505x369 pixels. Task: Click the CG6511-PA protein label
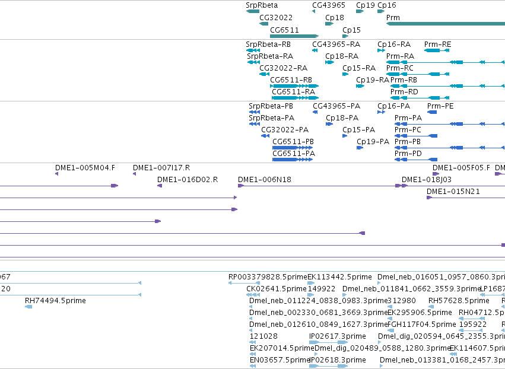[x=294, y=154]
